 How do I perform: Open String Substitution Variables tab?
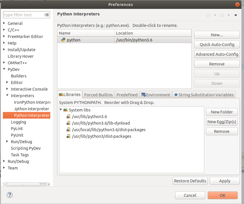[x=204, y=95]
